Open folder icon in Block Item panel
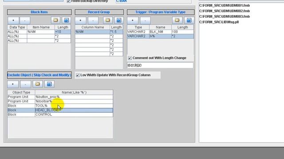284x159 pixels. [x=55, y=20]
